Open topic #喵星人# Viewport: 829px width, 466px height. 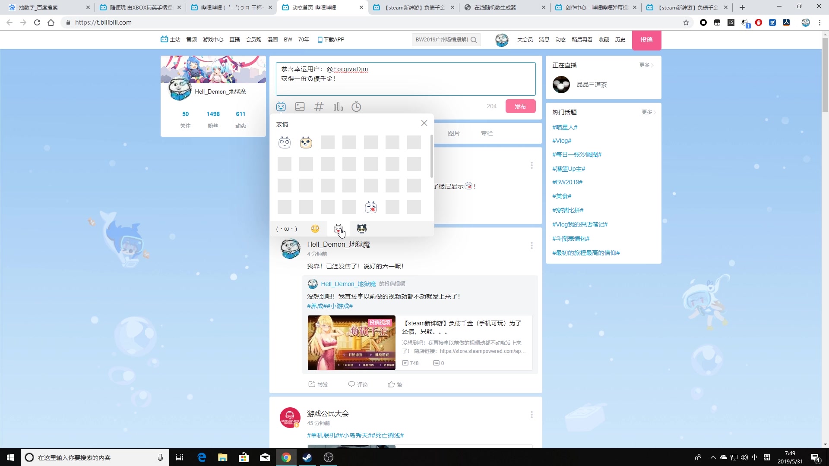pyautogui.click(x=565, y=127)
